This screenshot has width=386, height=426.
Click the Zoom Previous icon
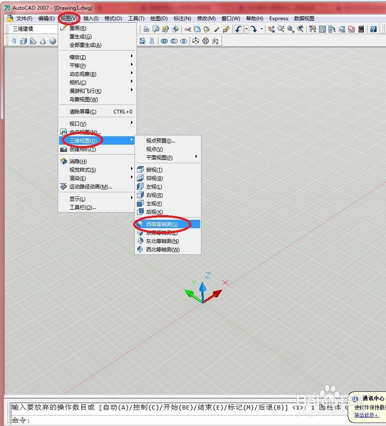point(300,29)
